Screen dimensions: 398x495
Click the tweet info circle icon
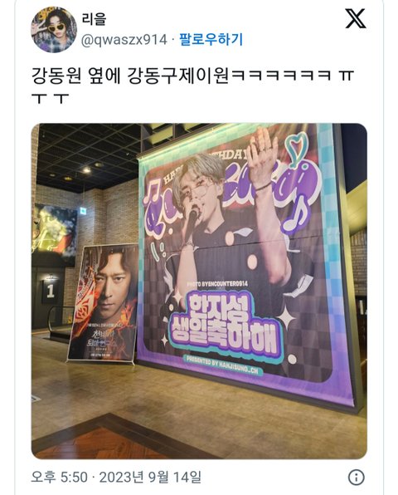[356, 477]
